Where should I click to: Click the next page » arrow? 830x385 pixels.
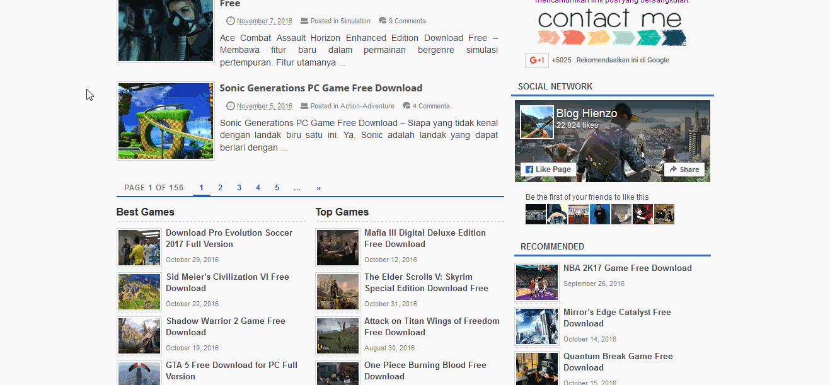pos(319,188)
